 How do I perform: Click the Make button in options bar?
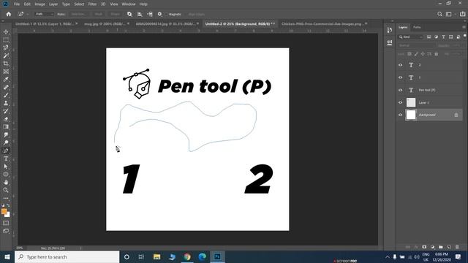(61, 14)
